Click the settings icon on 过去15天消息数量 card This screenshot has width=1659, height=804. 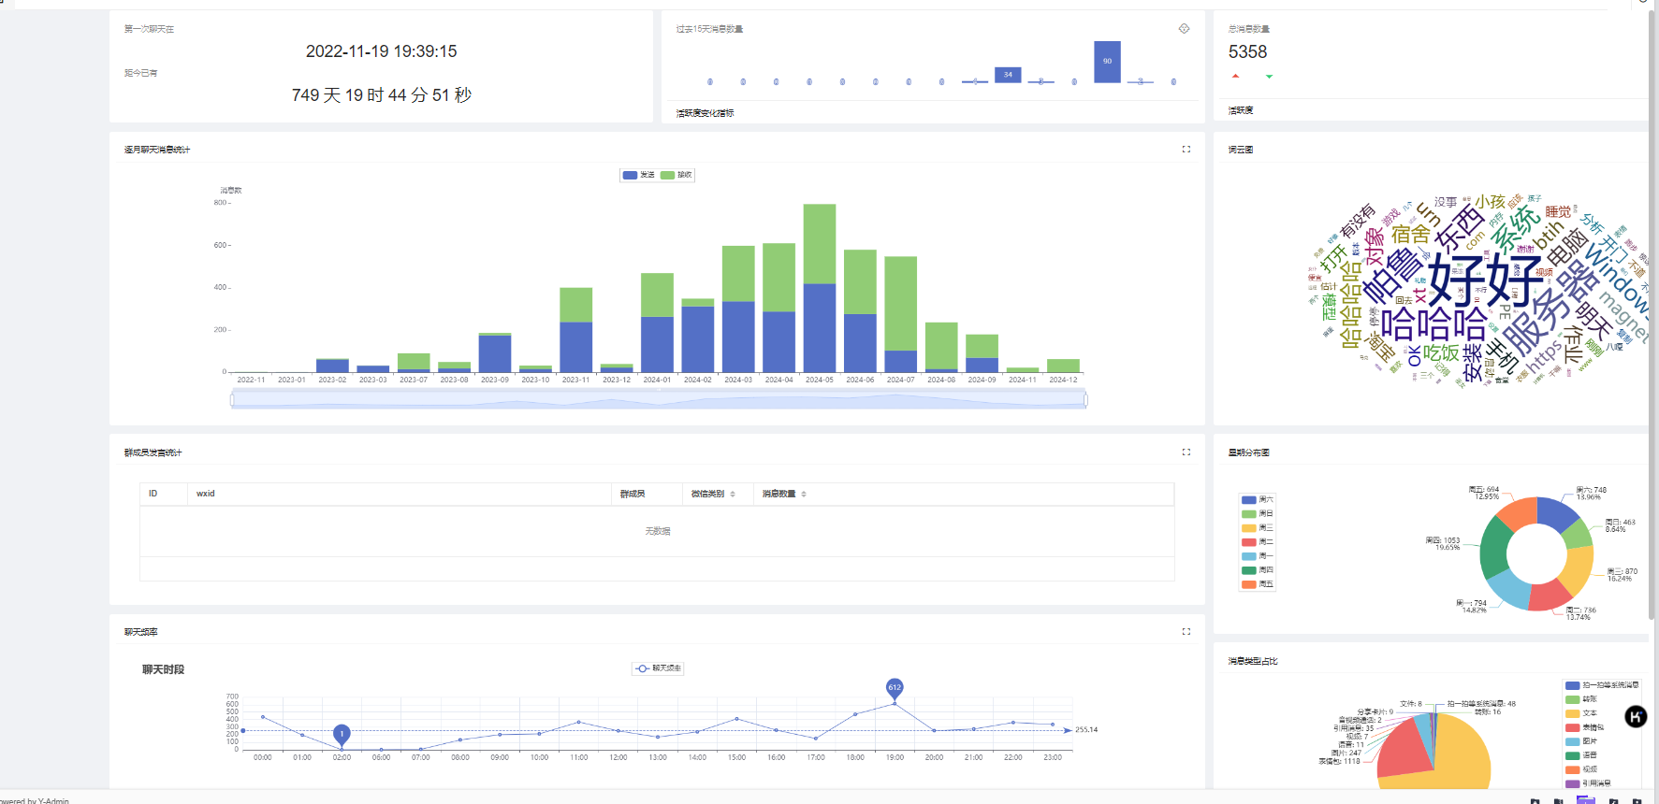click(1184, 29)
